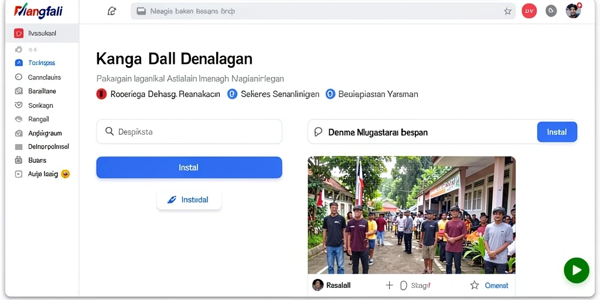Open the user profile avatar
This screenshot has height=300, width=600.
click(573, 11)
